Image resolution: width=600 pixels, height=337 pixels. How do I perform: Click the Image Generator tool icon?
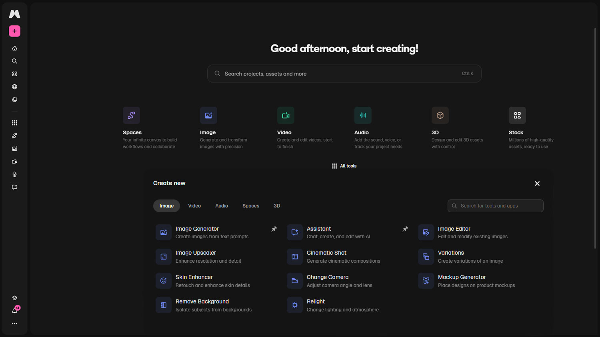click(164, 232)
